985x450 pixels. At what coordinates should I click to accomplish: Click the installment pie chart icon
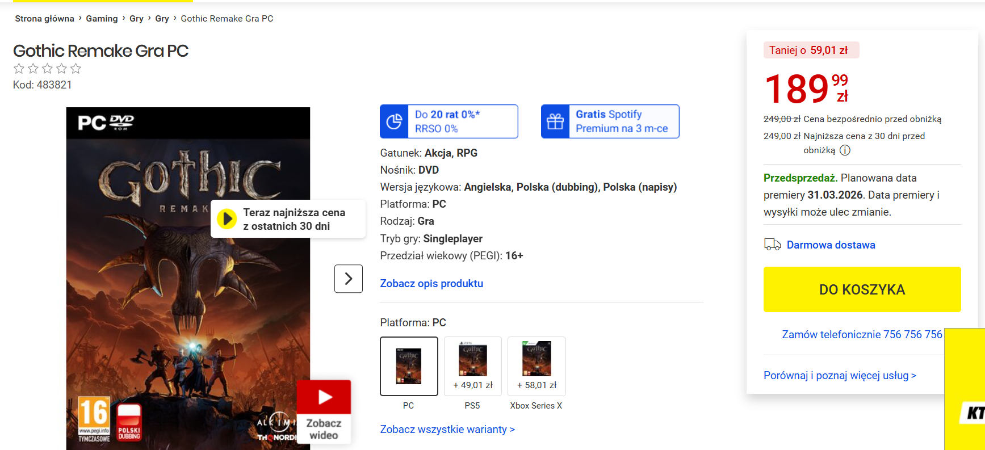pos(394,121)
